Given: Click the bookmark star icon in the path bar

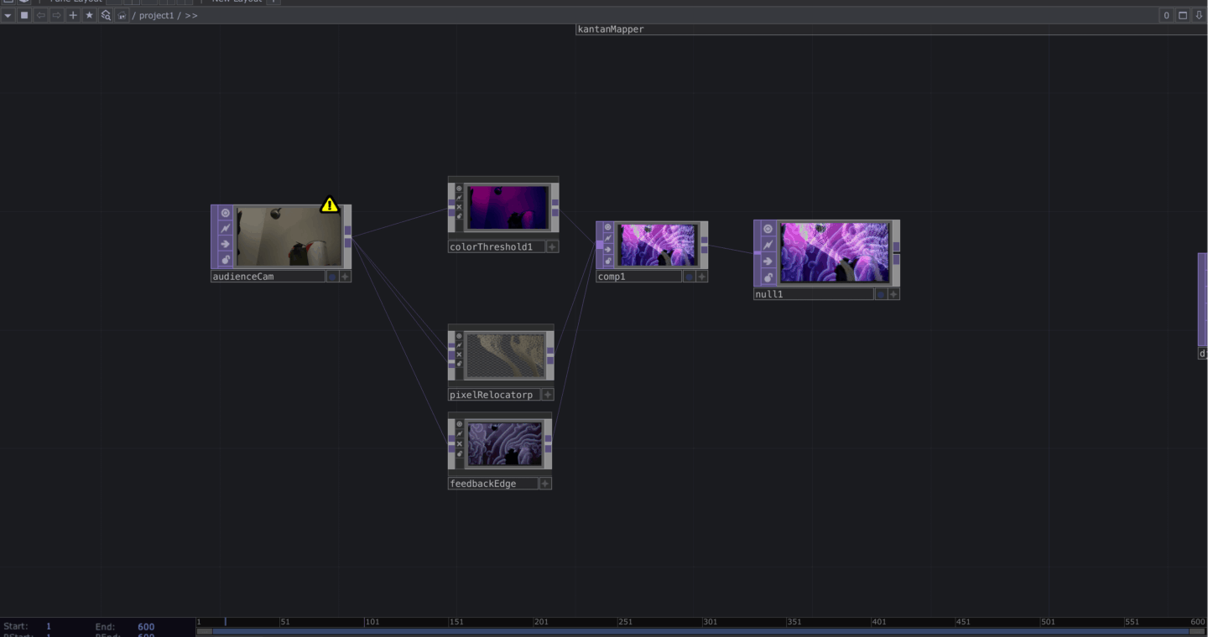Looking at the screenshot, I should [90, 15].
